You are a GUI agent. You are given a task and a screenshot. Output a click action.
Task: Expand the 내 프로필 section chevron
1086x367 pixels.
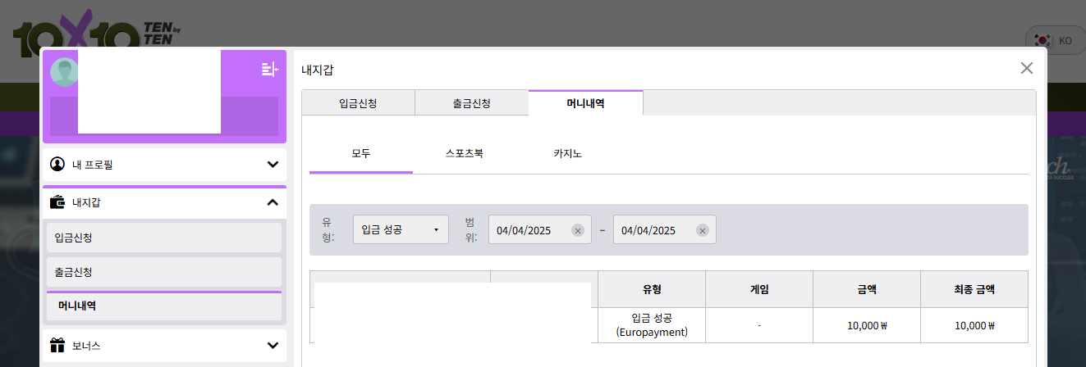(273, 164)
